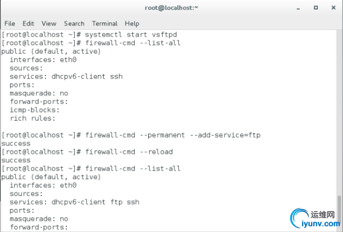The image size is (343, 232).
Task: Open the Help menu
Action: 132,24
